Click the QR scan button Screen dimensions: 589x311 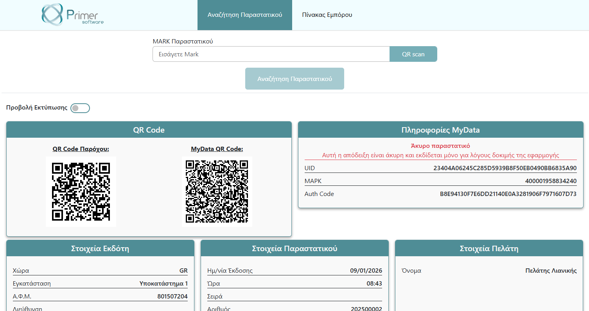click(x=413, y=54)
